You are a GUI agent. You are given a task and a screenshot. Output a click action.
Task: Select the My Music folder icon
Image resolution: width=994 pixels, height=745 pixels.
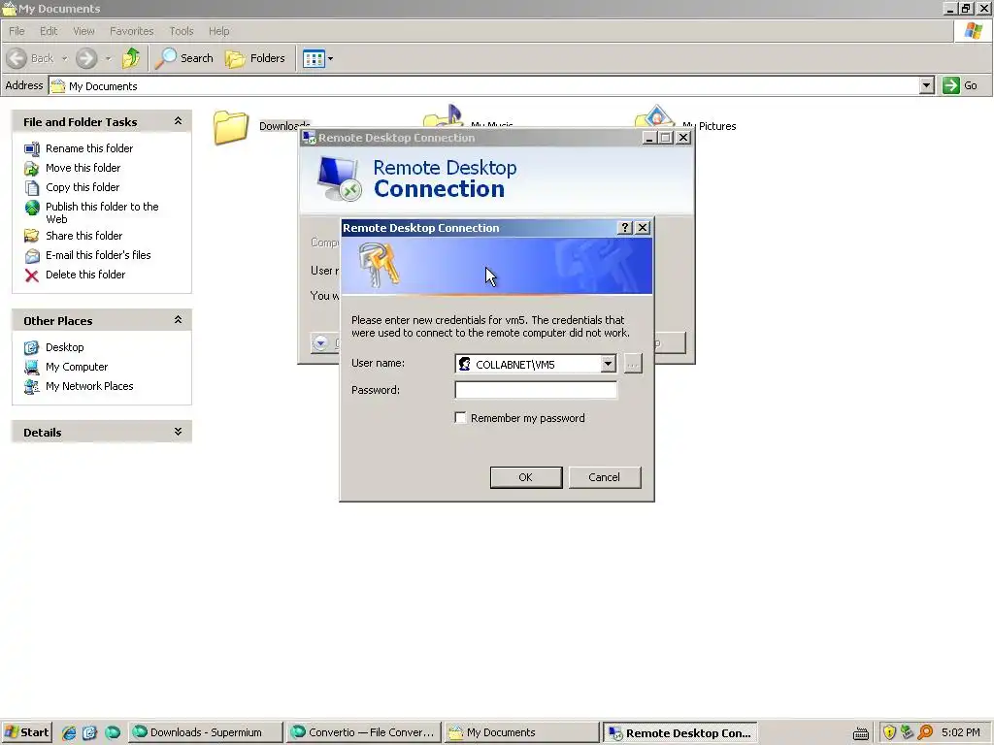pos(443,116)
